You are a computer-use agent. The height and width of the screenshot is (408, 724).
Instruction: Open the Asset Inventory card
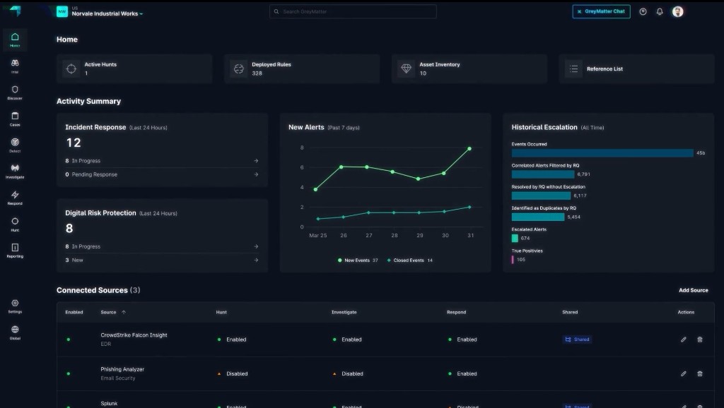(469, 68)
